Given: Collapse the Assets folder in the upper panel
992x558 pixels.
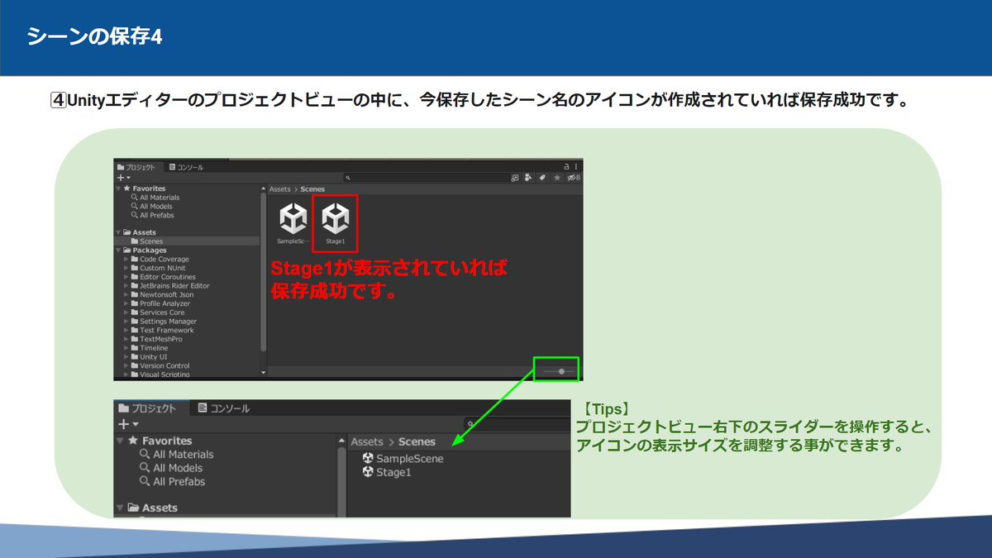Looking at the screenshot, I should point(118,232).
